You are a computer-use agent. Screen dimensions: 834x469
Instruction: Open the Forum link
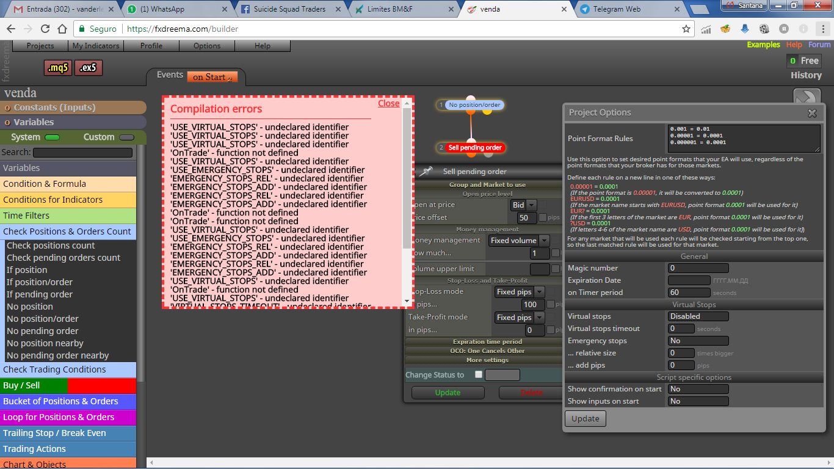[x=819, y=45]
